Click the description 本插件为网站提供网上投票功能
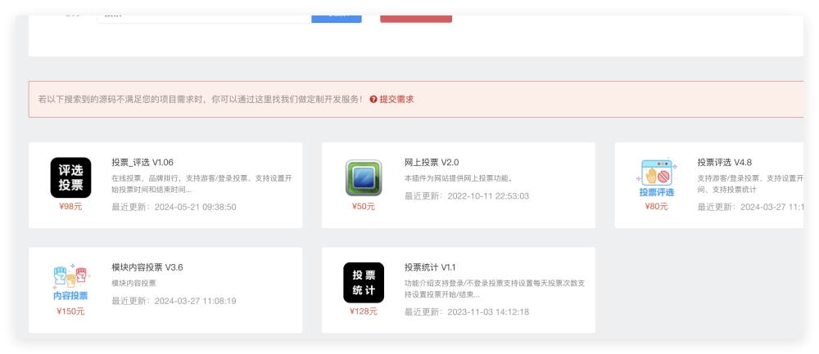Image resolution: width=819 pixels, height=354 pixels. coord(458,178)
